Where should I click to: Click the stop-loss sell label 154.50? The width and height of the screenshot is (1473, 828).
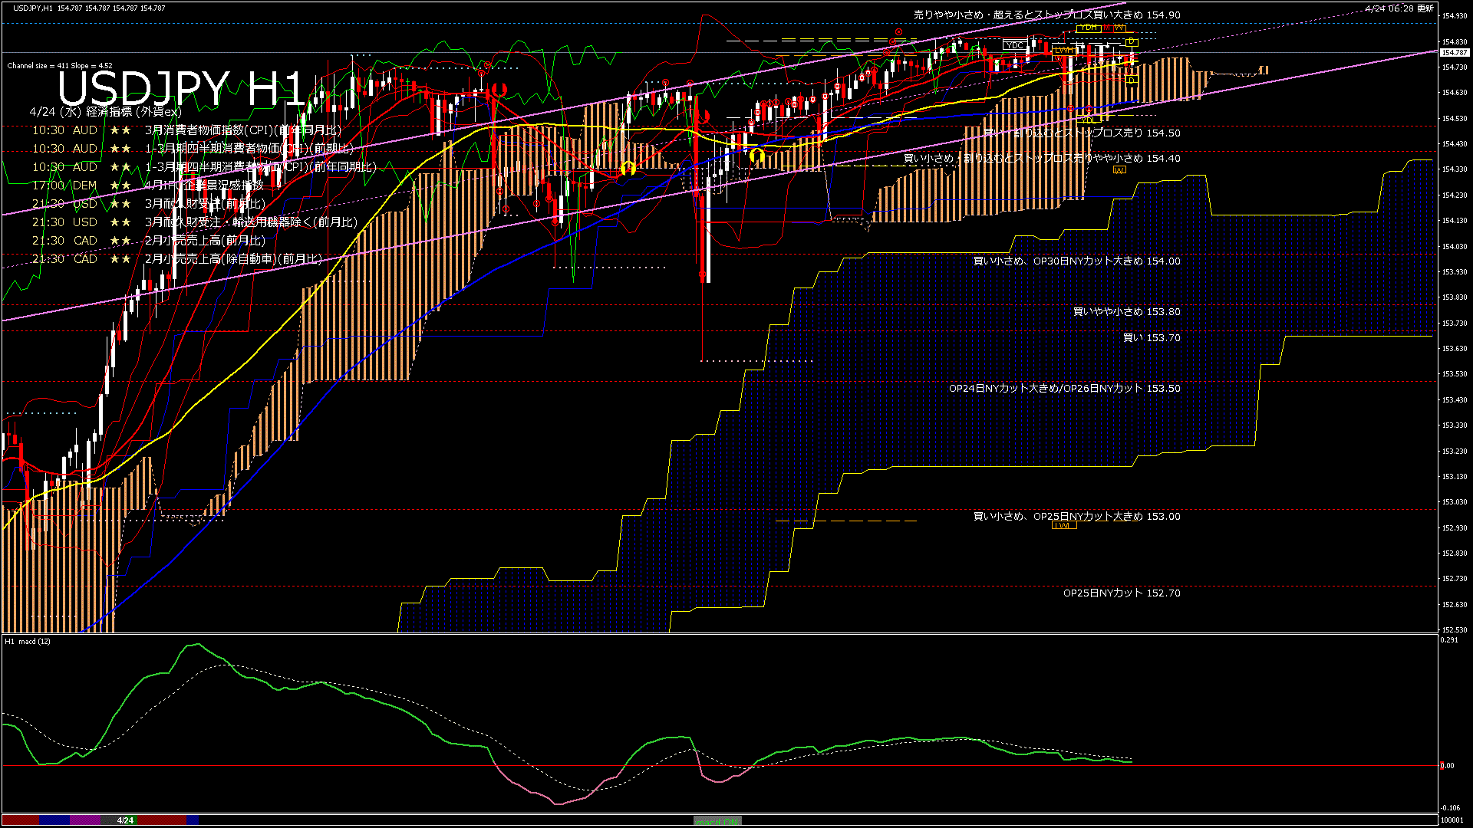[1082, 133]
